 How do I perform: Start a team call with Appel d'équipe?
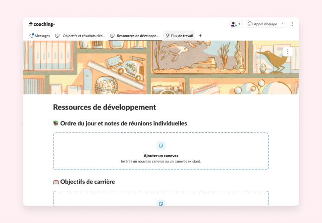point(263,24)
